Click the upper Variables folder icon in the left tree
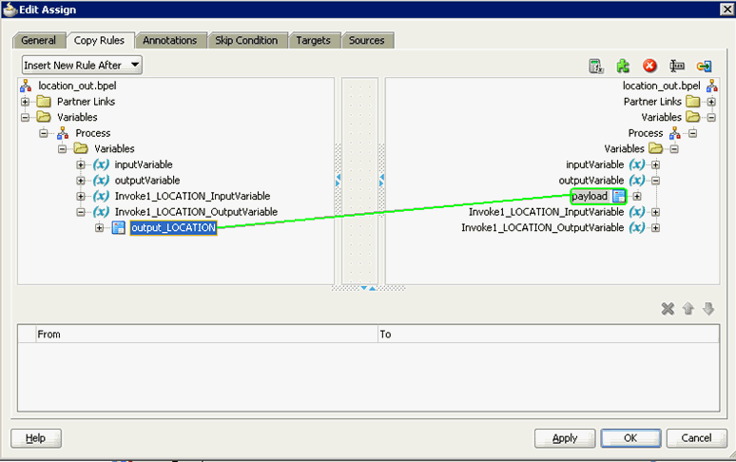 coord(44,117)
